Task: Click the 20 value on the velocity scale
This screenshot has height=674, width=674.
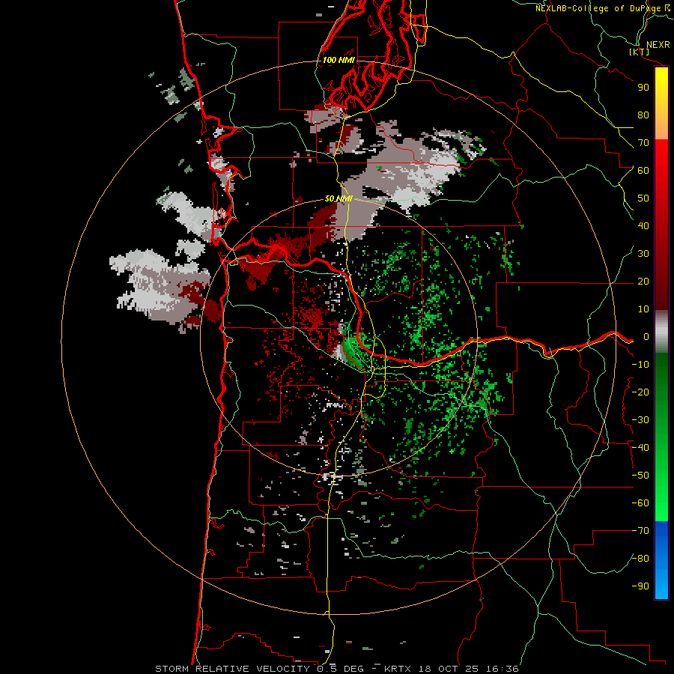Action: pyautogui.click(x=643, y=282)
